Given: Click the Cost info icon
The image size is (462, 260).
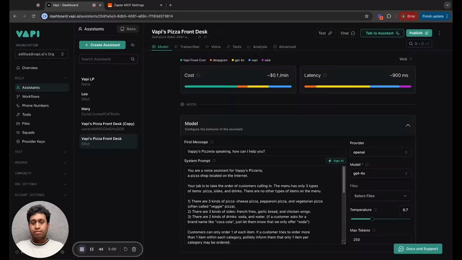Looking at the screenshot, I should (x=198, y=75).
